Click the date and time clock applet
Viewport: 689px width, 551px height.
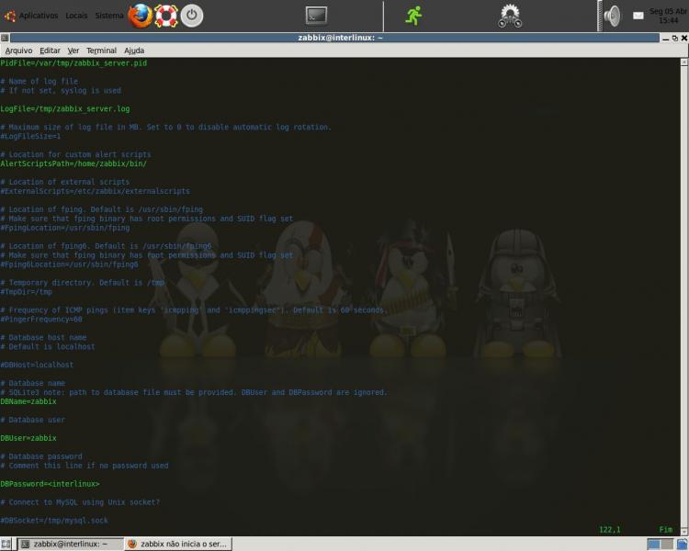pos(668,16)
